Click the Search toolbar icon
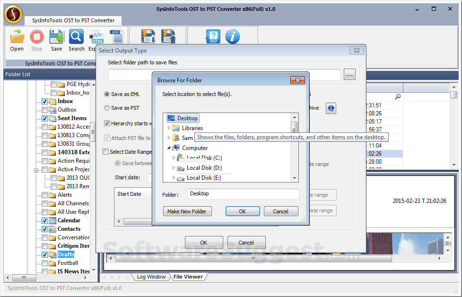 [76, 37]
